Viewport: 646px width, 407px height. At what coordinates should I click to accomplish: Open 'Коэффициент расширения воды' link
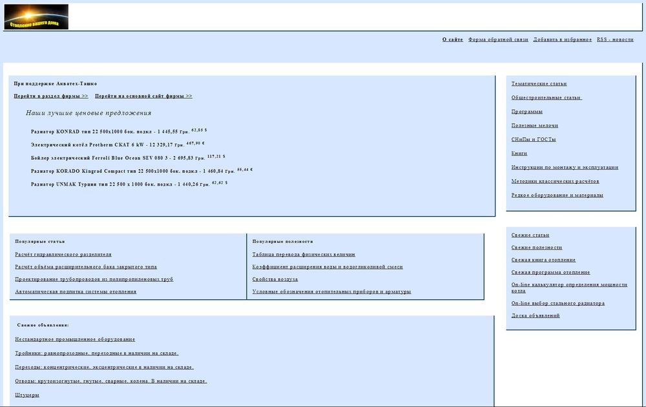328,267
